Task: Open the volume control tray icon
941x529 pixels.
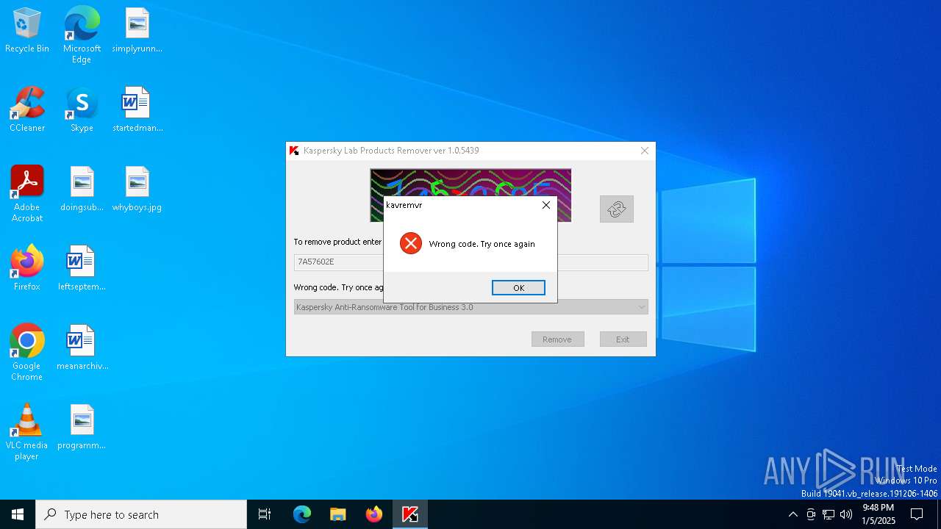Action: click(x=846, y=514)
